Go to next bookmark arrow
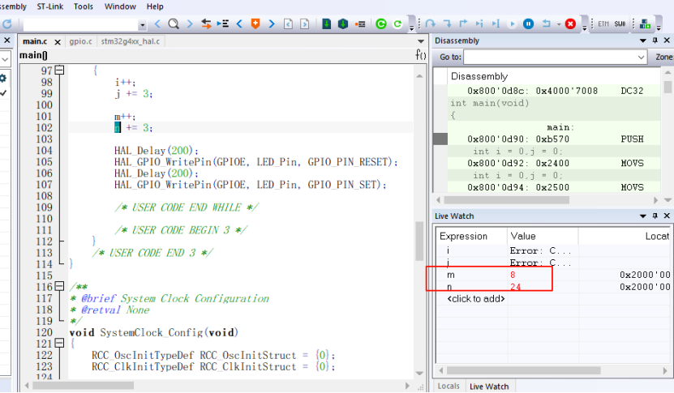 (272, 24)
